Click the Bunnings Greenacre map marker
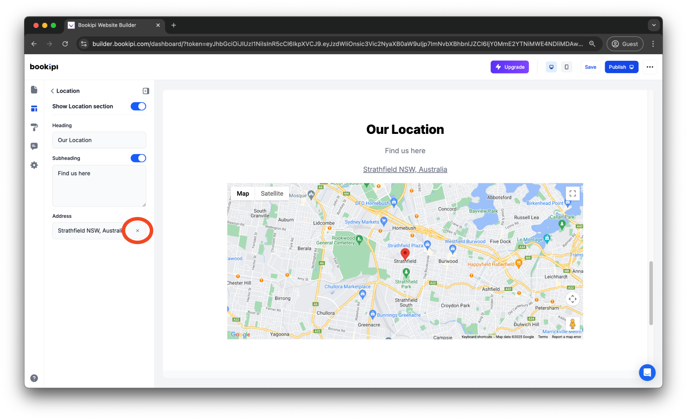Viewport: 687px width, 420px height. point(373,314)
